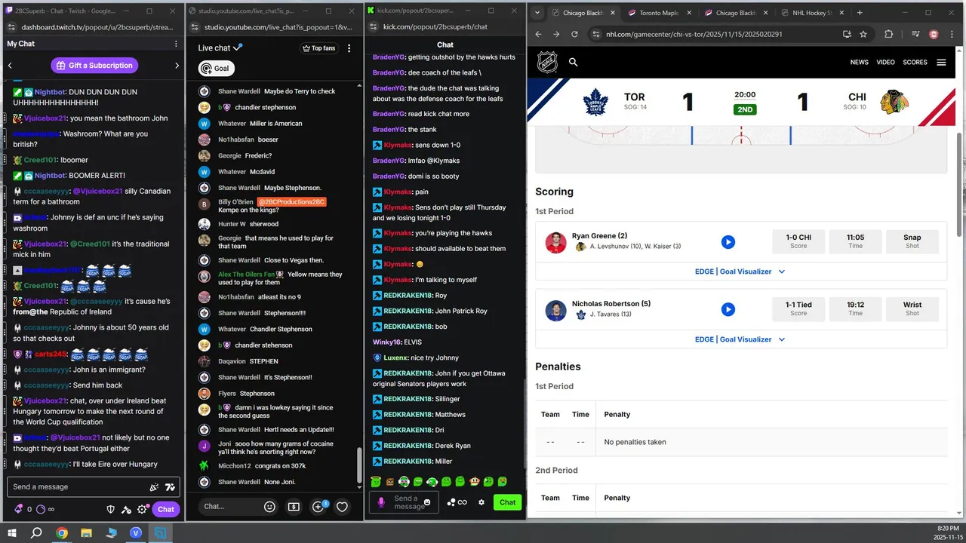Open Live chat mode dropdown in YouTube
The image size is (966, 543).
pos(220,48)
